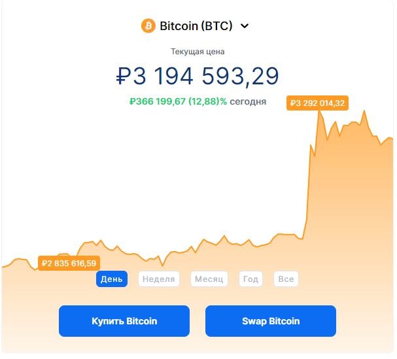
Task: Click the rightmost end of the chart line
Action: [x=392, y=138]
